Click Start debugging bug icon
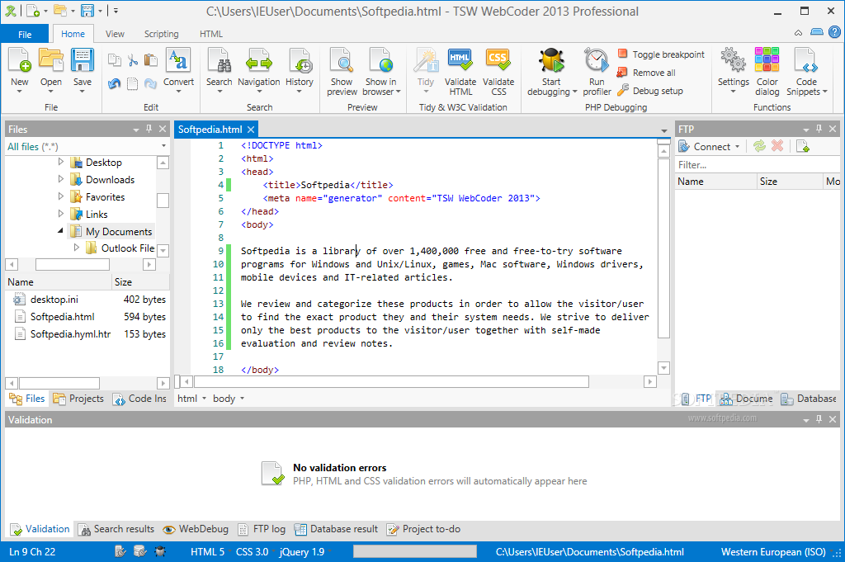Image resolution: width=845 pixels, height=562 pixels. pos(551,59)
